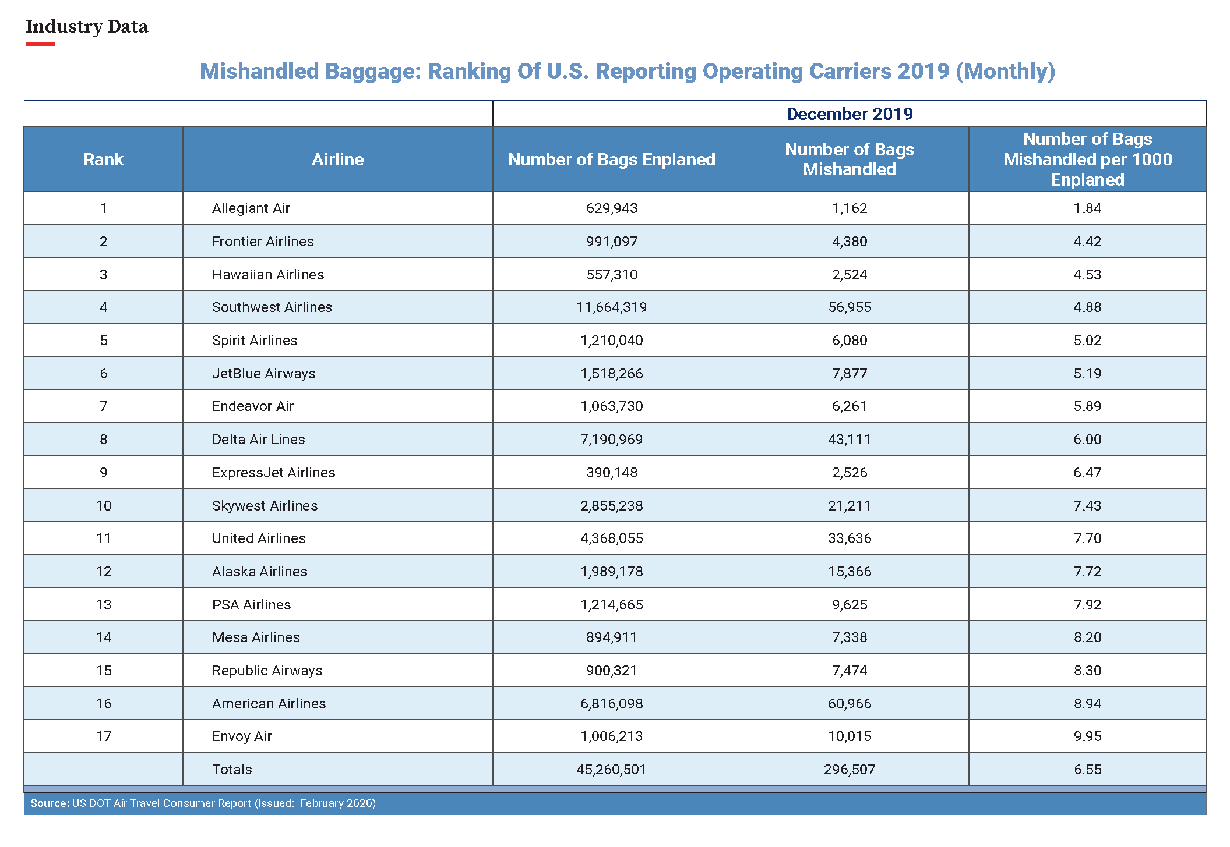Click rank number 17

click(x=104, y=736)
